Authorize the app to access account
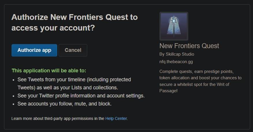 click(34, 50)
